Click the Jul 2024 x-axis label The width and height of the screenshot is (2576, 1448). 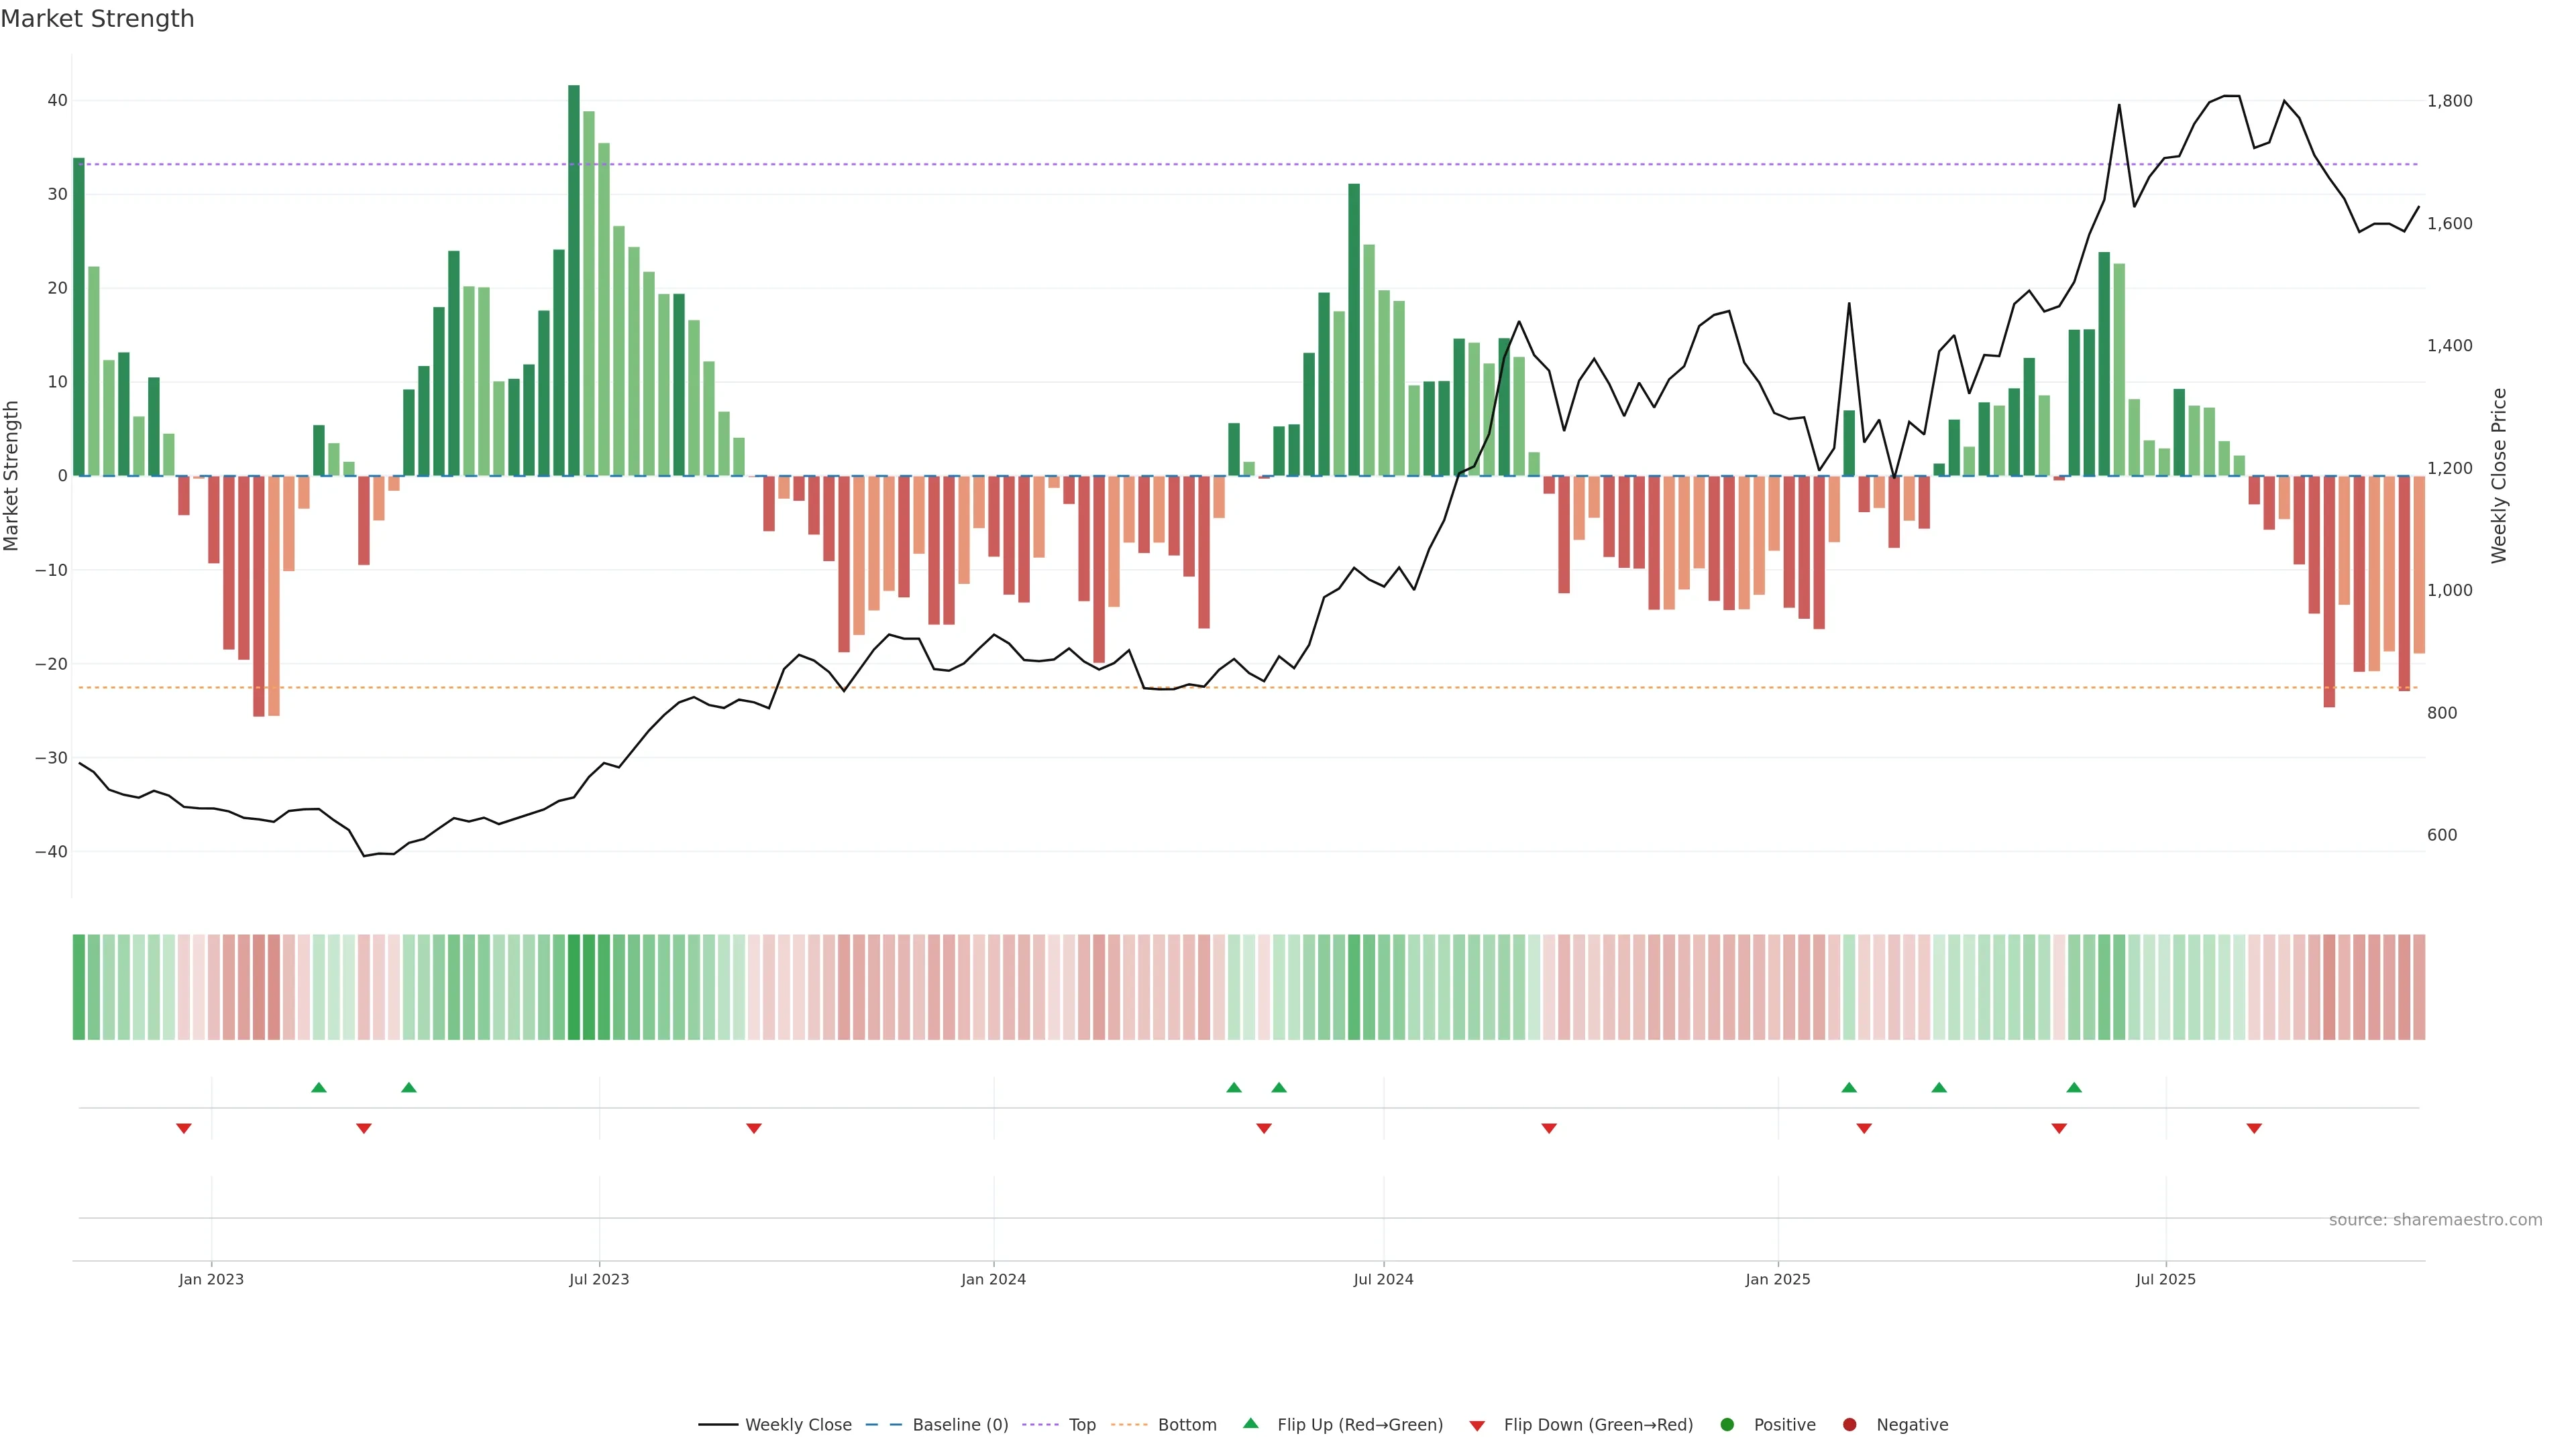[x=1383, y=1279]
